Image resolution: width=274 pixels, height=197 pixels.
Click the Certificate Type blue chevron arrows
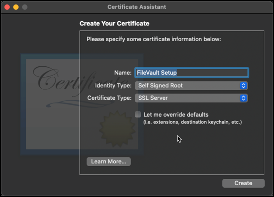(243, 98)
